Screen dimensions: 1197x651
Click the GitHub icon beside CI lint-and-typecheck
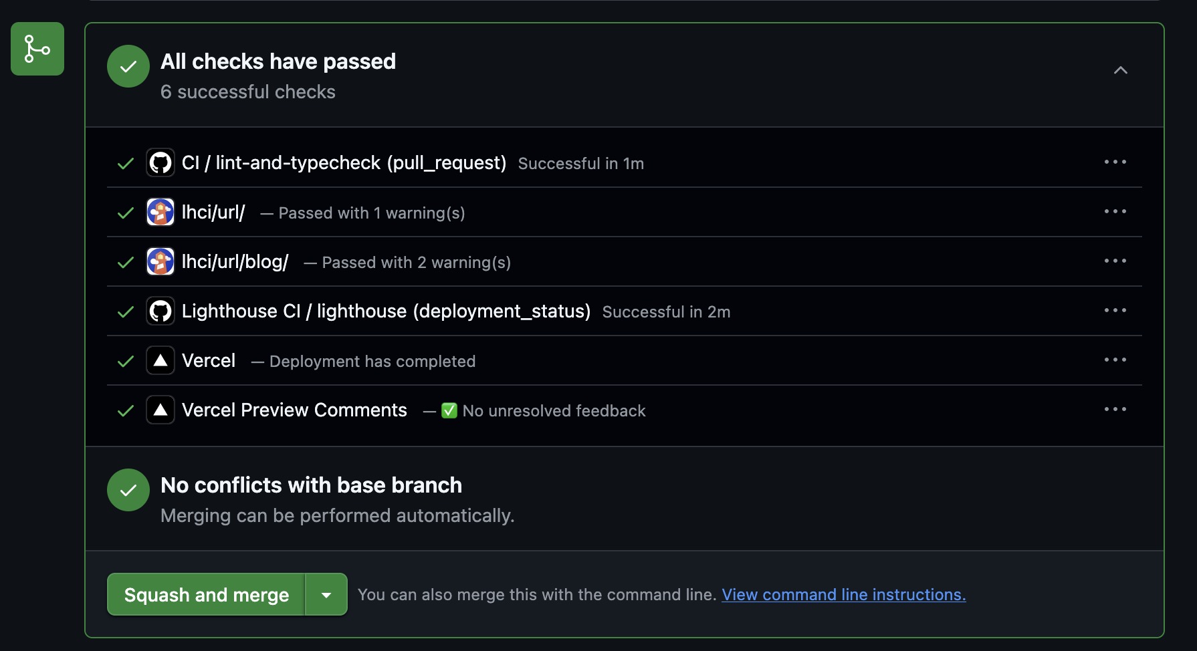(160, 162)
